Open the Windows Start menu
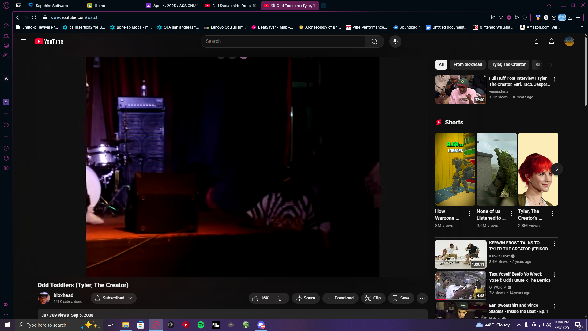The image size is (588, 331). (x=7, y=325)
